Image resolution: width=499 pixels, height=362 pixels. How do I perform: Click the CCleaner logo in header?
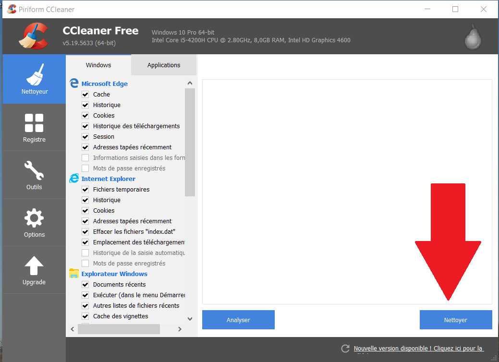(34, 36)
